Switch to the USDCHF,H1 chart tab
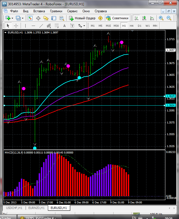Viewport: 179px width, 219px height. (x=14, y=208)
